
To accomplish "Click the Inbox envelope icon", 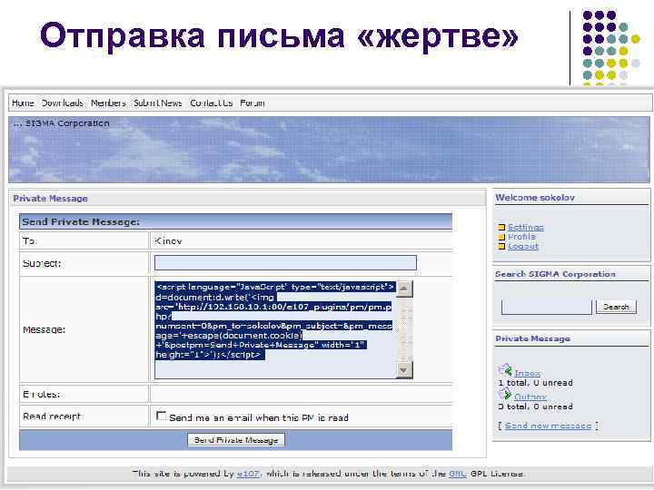I will pos(505,369).
